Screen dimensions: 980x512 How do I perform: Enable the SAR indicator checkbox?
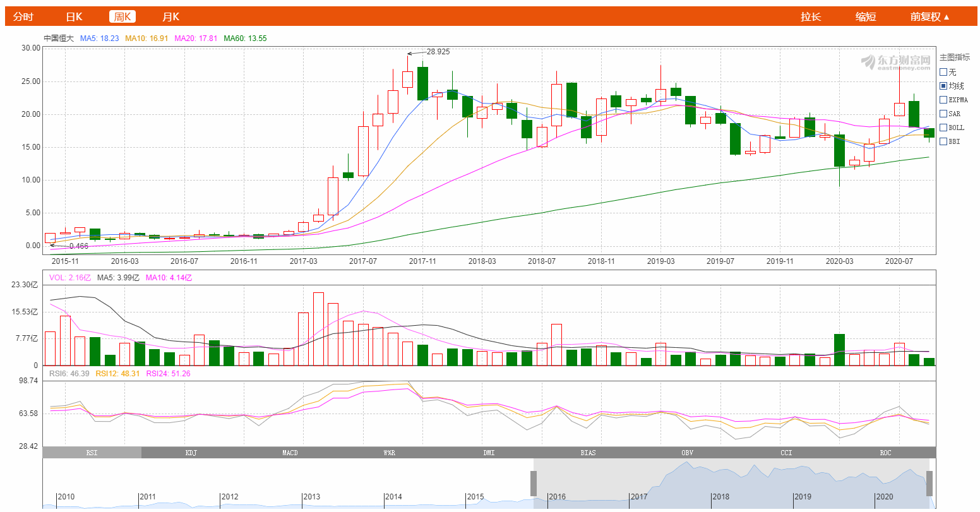click(x=944, y=114)
